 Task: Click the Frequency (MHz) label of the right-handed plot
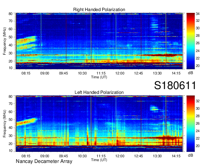pos(4,41)
